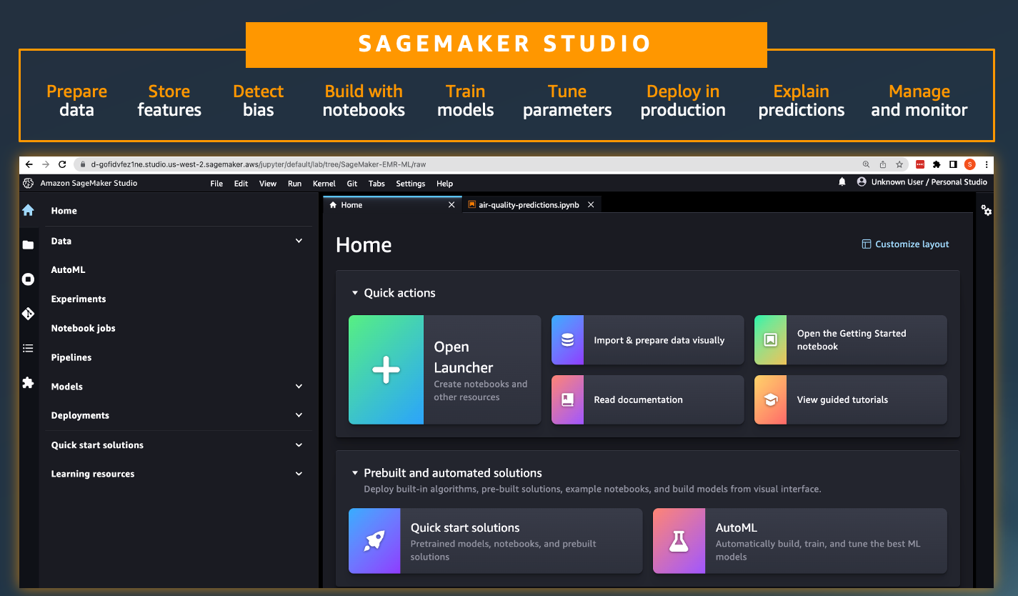
Task: Open notifications with the bell icon
Action: coord(842,182)
